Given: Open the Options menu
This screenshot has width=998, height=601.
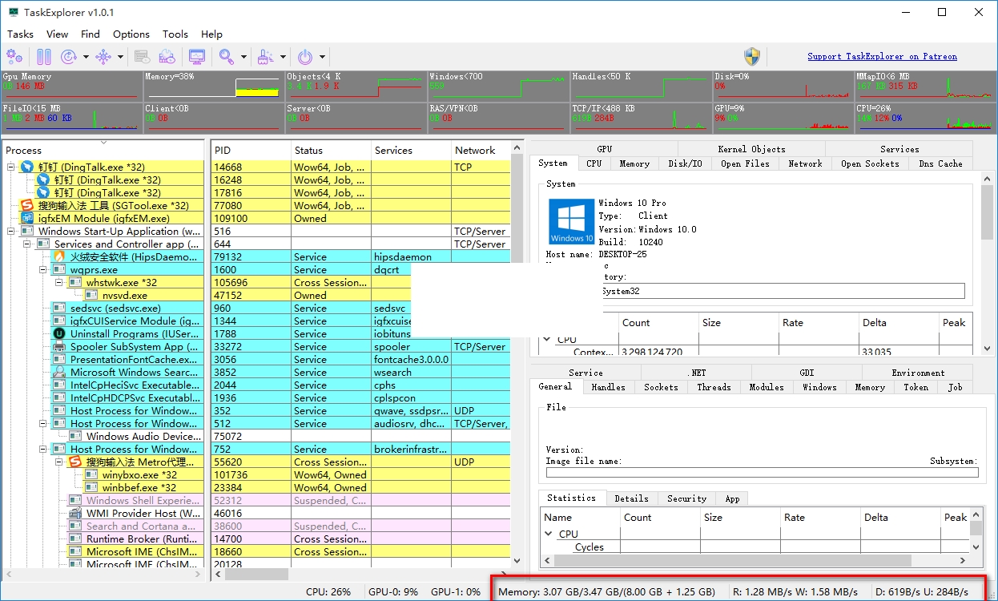Looking at the screenshot, I should (131, 34).
